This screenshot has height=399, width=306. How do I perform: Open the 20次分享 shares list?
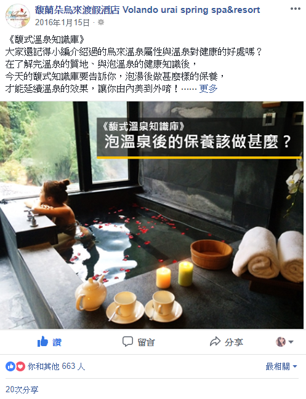click(22, 390)
